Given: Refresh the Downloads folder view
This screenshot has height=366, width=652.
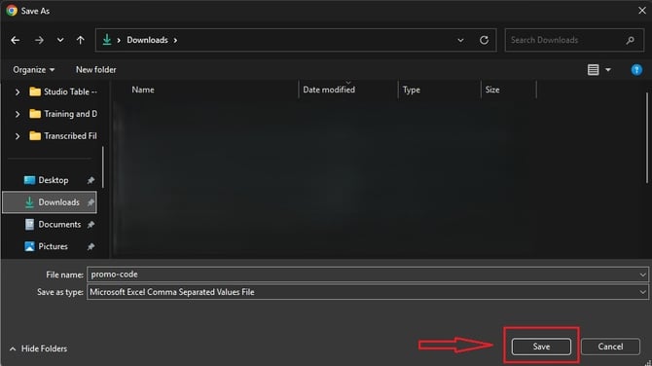Looking at the screenshot, I should [484, 40].
